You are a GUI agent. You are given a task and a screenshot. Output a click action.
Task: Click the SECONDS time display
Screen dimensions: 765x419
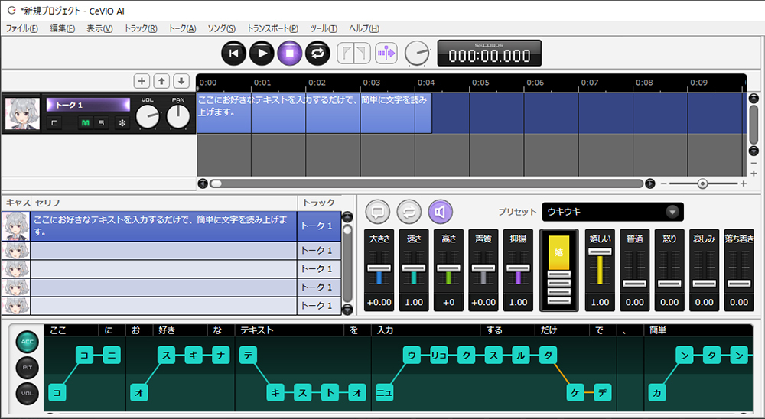point(489,54)
